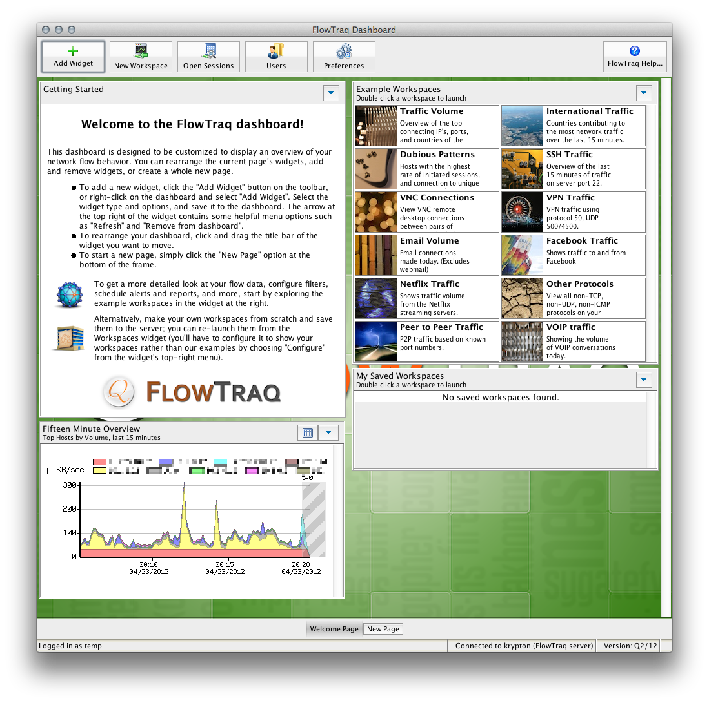
Task: Choose the VPN Traffic example workspace
Action: point(574,212)
